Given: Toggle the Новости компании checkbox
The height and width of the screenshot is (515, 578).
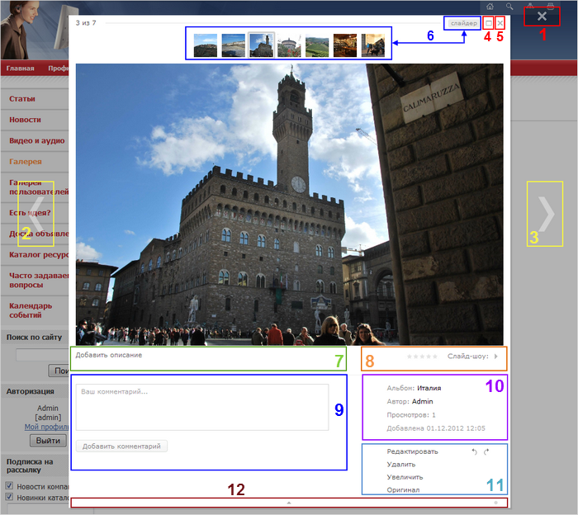Looking at the screenshot, I should point(9,485).
